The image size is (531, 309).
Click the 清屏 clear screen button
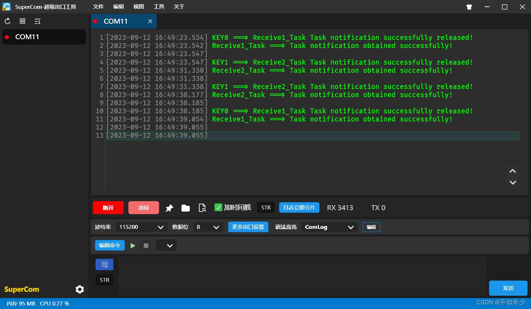click(144, 208)
